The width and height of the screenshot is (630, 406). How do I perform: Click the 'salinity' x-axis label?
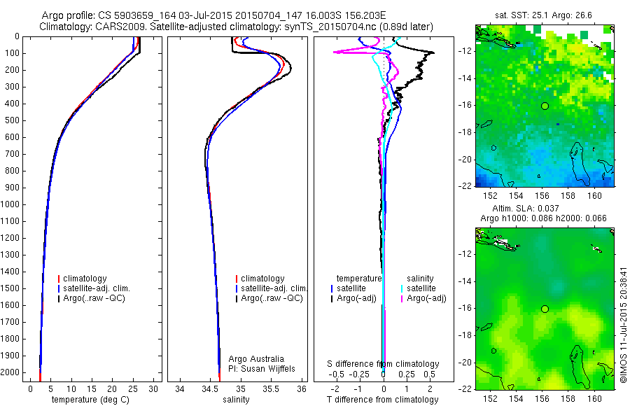(237, 400)
